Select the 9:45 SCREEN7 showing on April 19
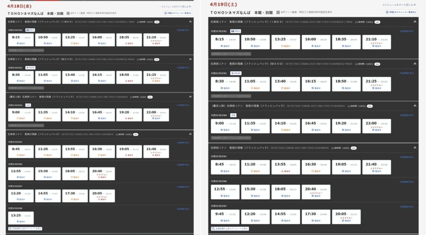The image size is (426, 235). tap(225, 217)
